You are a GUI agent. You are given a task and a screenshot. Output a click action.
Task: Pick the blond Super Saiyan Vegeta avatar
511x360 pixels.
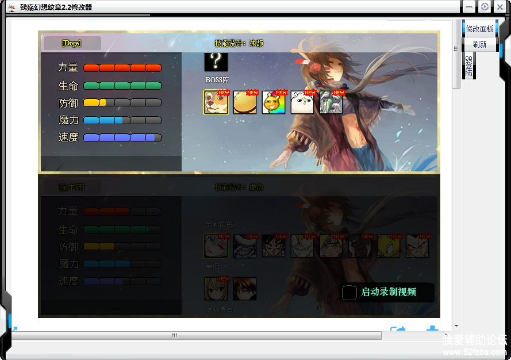pos(302,246)
